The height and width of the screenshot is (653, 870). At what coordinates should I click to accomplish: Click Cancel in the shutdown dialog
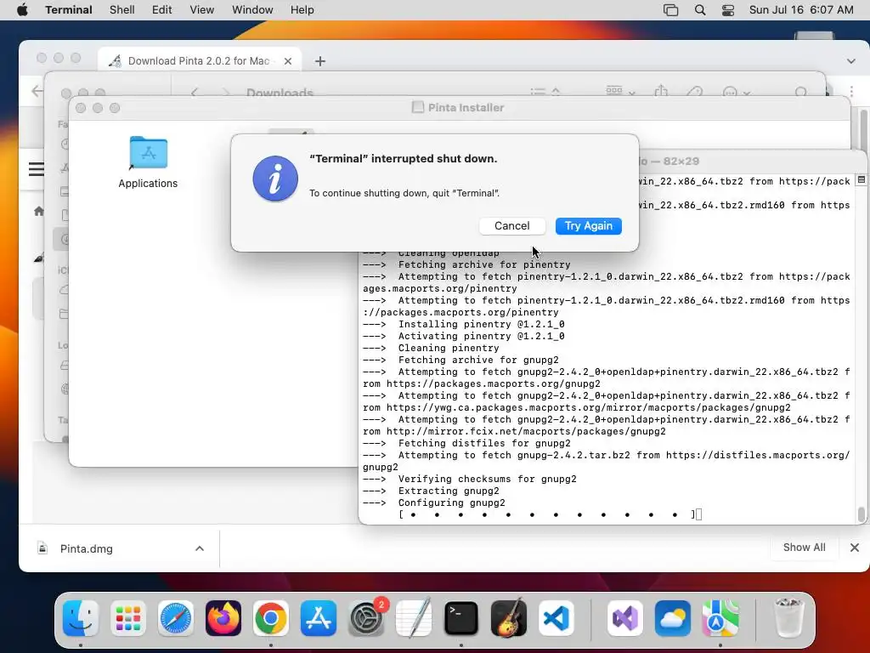(x=511, y=226)
